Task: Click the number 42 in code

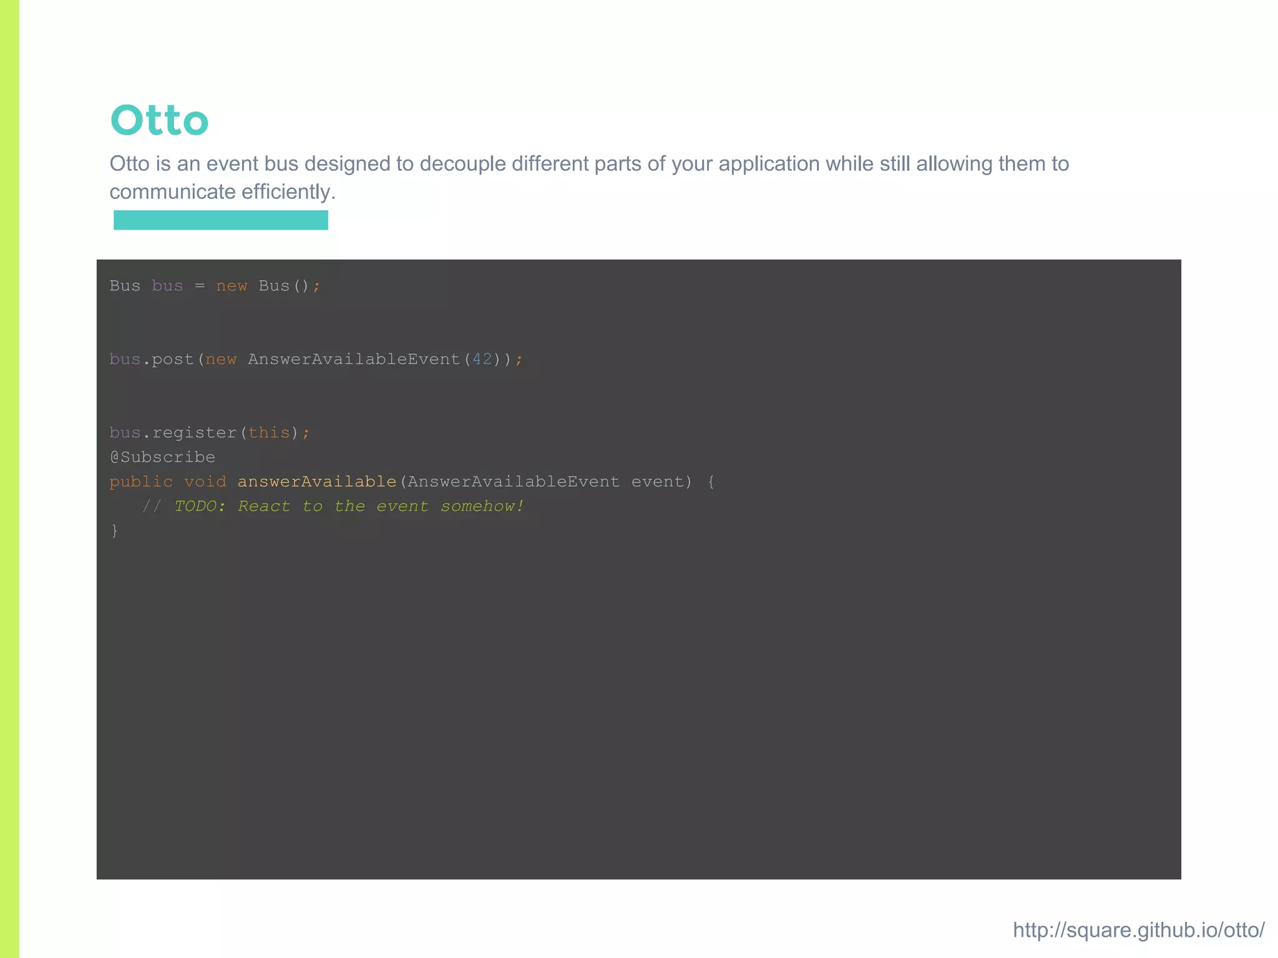Action: click(x=482, y=360)
